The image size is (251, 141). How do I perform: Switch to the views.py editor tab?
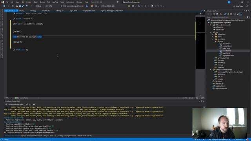point(33,11)
